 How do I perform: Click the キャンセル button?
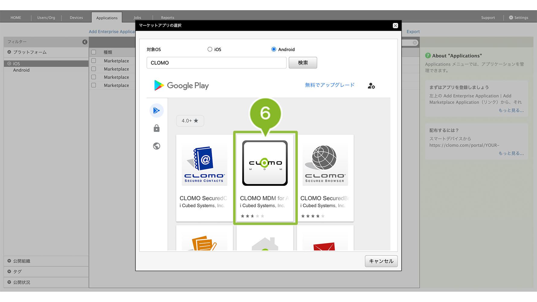click(381, 261)
